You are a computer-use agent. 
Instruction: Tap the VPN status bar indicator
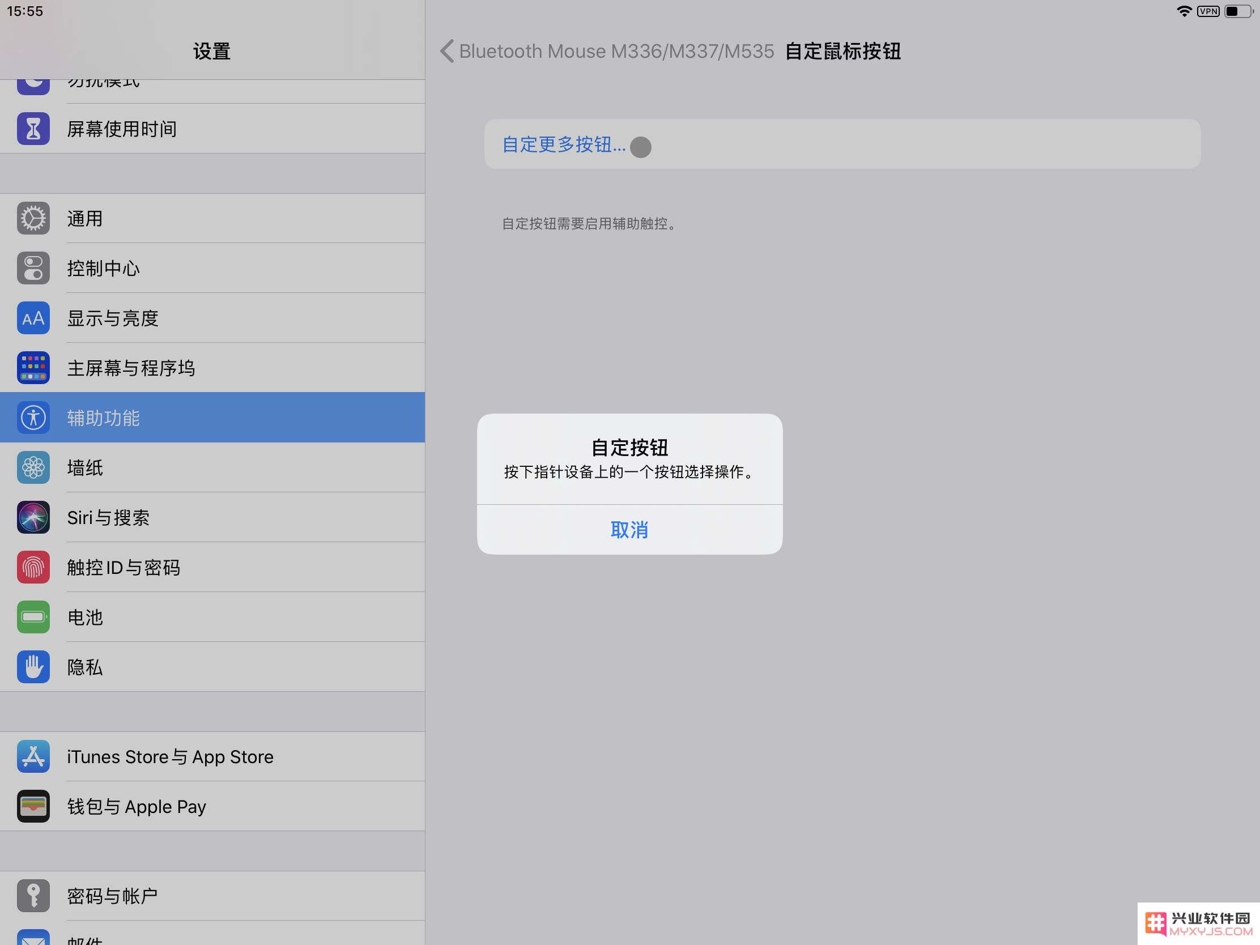(x=1208, y=11)
